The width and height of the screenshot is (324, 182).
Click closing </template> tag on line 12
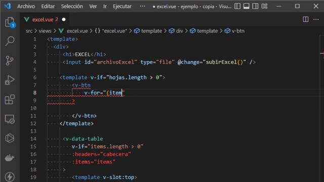76,123
